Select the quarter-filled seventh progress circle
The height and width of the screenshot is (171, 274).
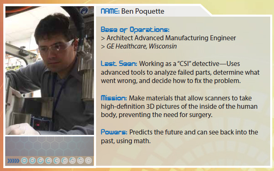(72, 161)
